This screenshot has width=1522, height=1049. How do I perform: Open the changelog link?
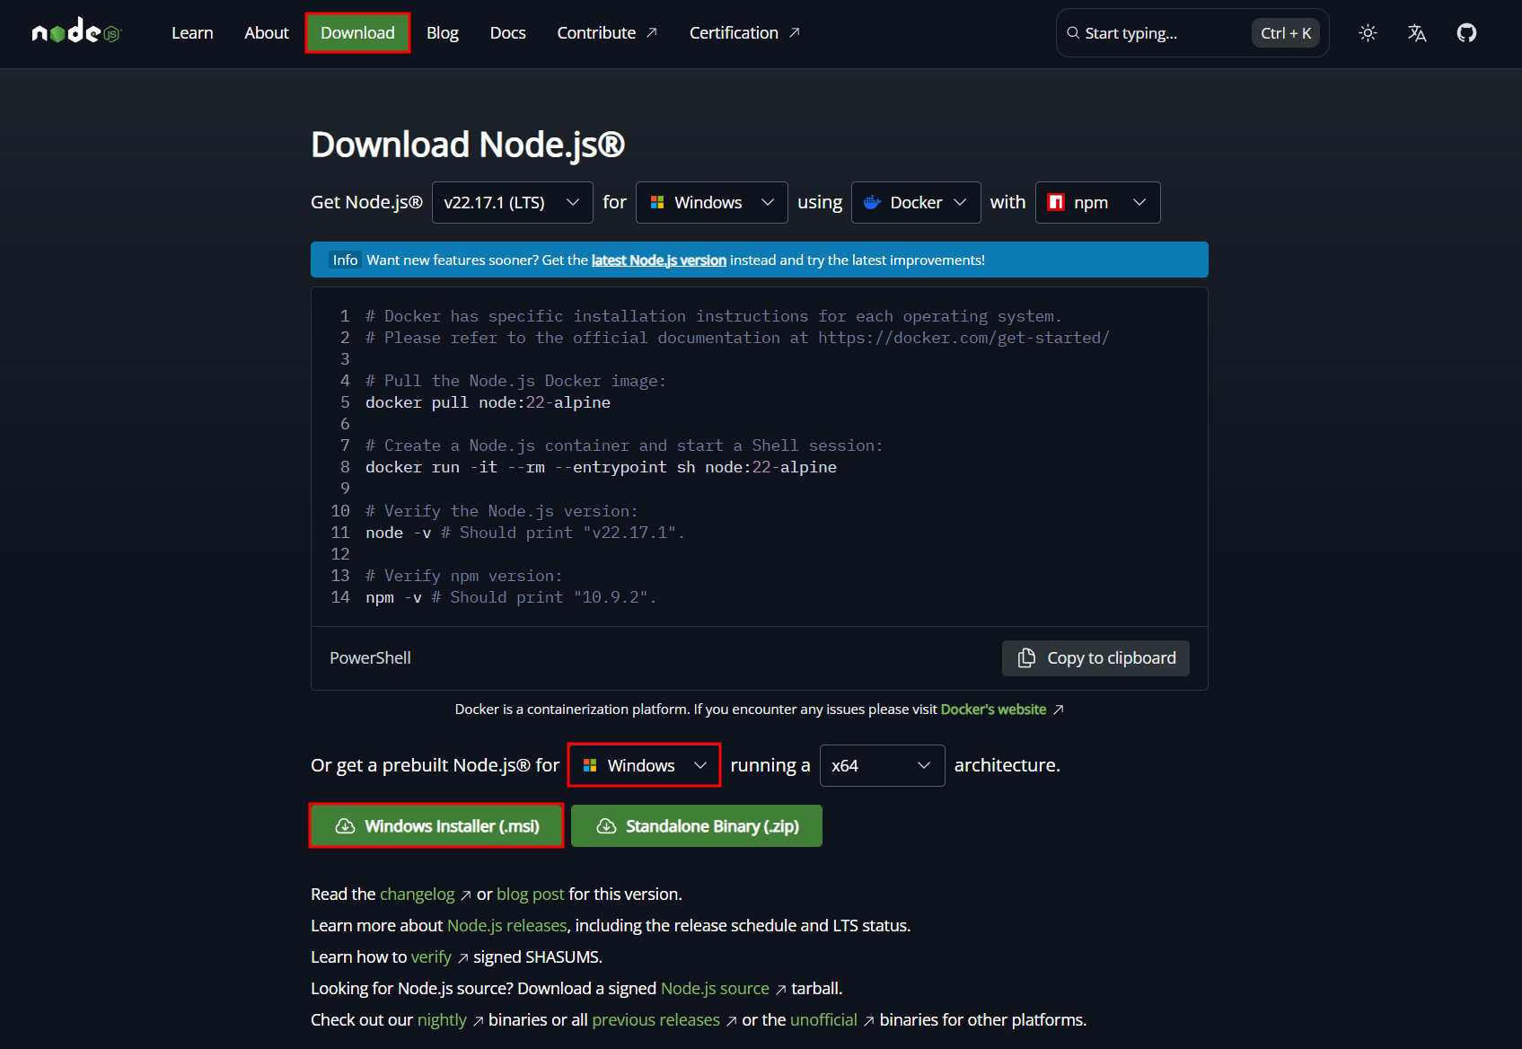(x=417, y=894)
